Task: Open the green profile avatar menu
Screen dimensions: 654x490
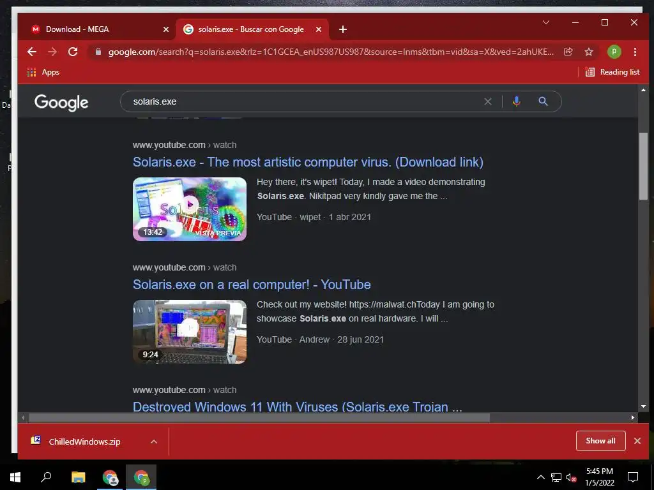Action: click(614, 52)
